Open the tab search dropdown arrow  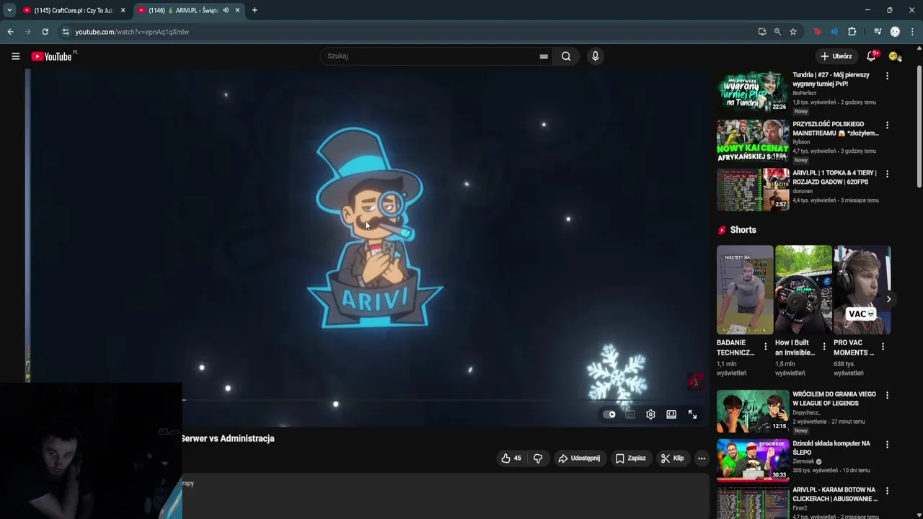tap(9, 10)
